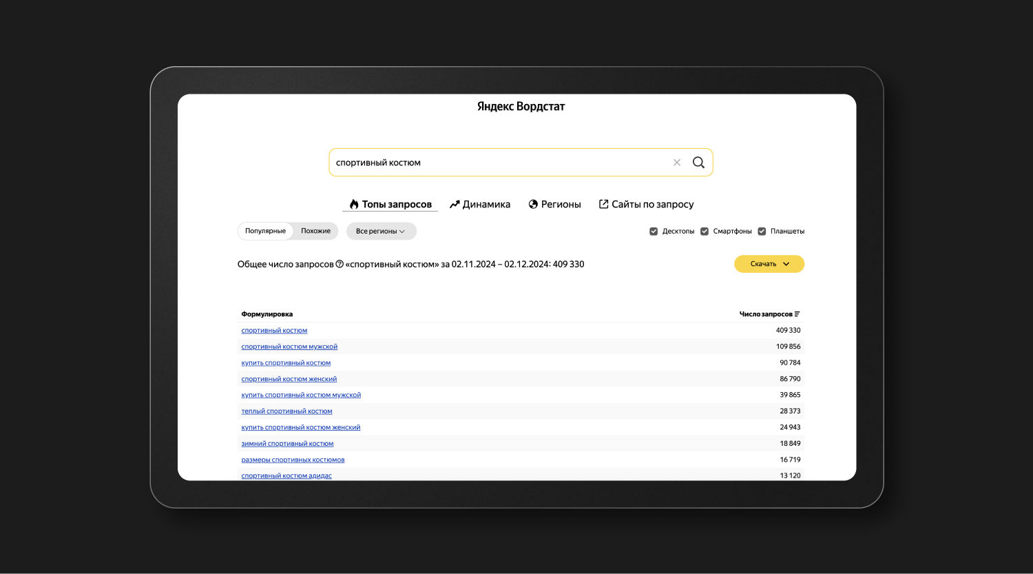The height and width of the screenshot is (574, 1033).
Task: Uncheck the 'Смартфоны' checkbox
Action: point(705,232)
